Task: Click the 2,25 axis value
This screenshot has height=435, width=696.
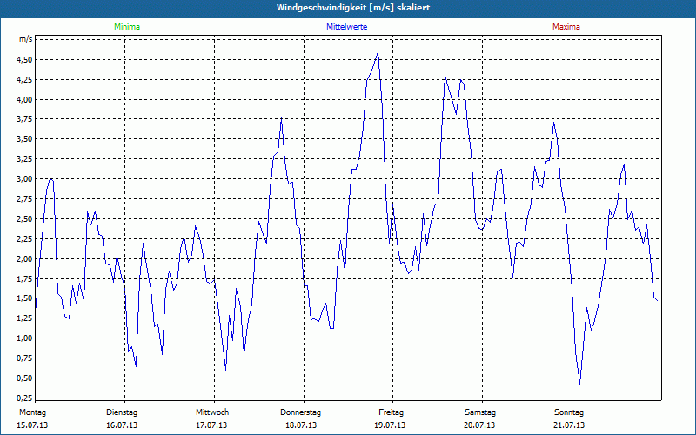Action: (25, 238)
